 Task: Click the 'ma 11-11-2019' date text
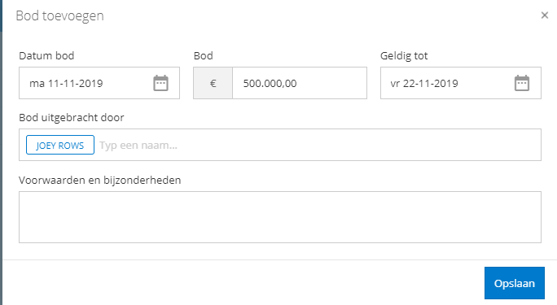(66, 83)
